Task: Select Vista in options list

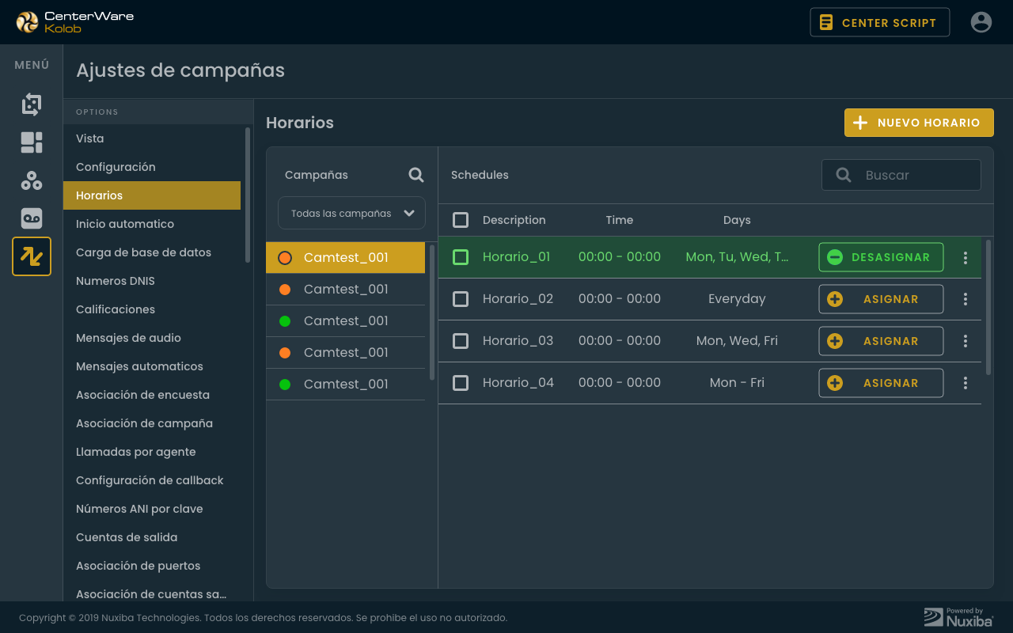Action: (x=152, y=138)
